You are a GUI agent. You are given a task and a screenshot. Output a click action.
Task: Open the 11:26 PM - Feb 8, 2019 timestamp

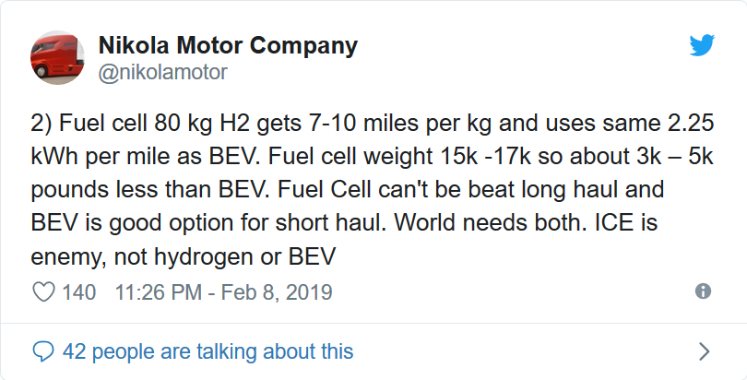[223, 291]
